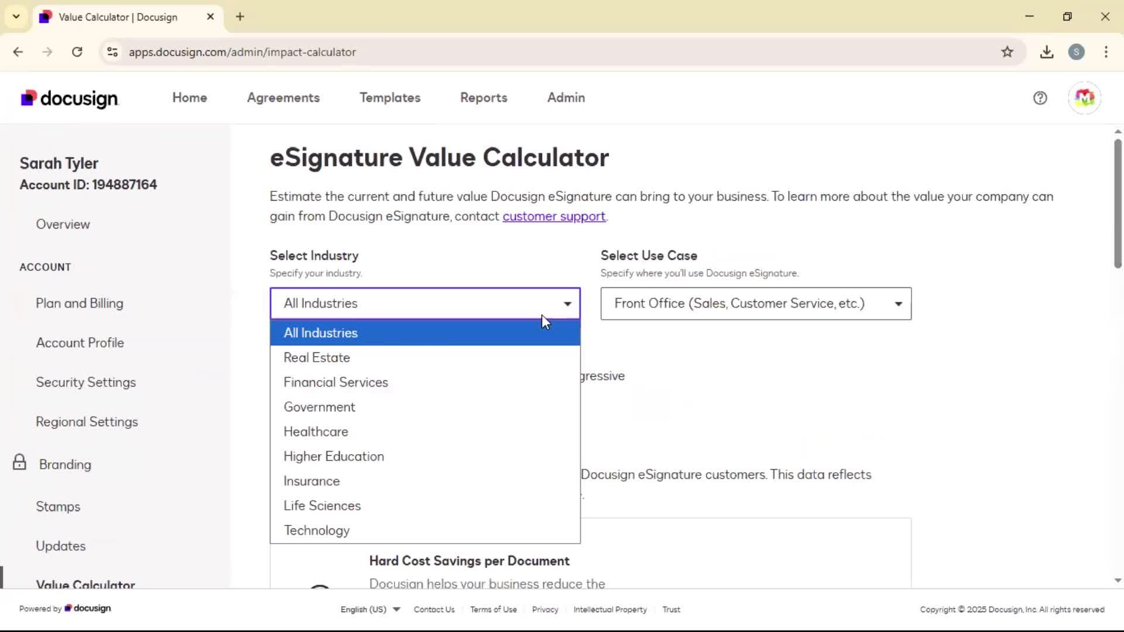This screenshot has width=1124, height=632.
Task: Open the English (US) language dropdown
Action: (x=370, y=609)
